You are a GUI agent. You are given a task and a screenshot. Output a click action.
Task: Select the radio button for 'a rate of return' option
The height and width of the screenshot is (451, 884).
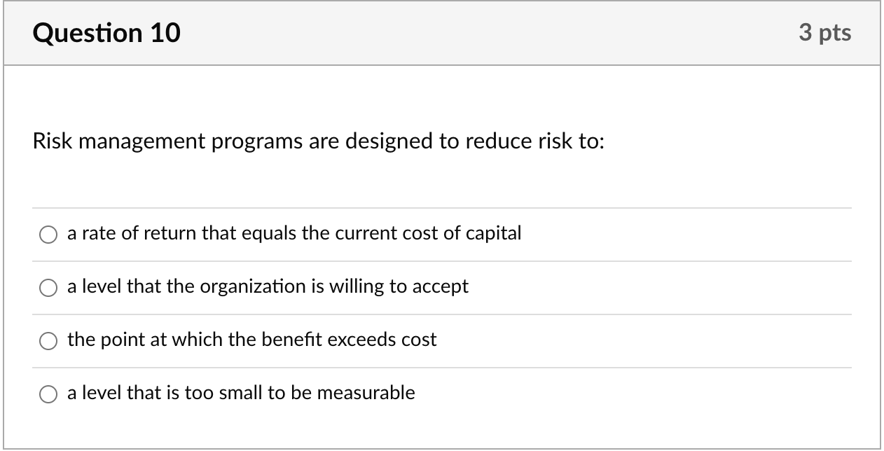click(48, 235)
